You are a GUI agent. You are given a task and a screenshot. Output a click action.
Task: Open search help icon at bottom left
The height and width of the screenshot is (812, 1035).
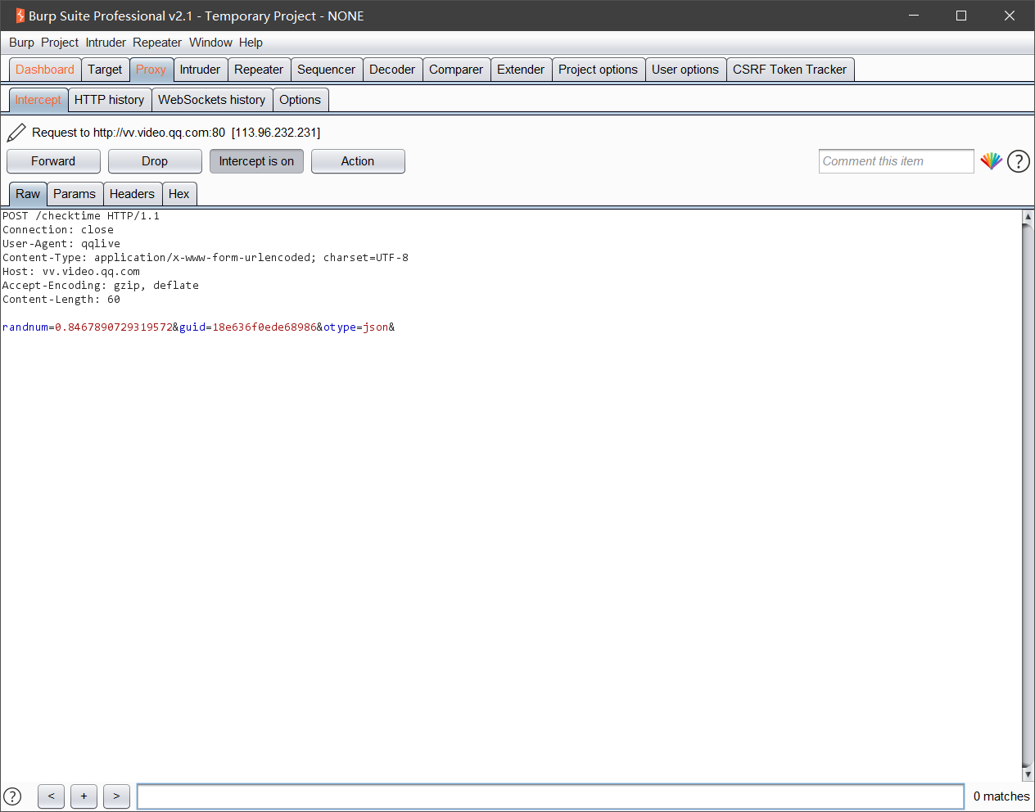click(x=12, y=796)
